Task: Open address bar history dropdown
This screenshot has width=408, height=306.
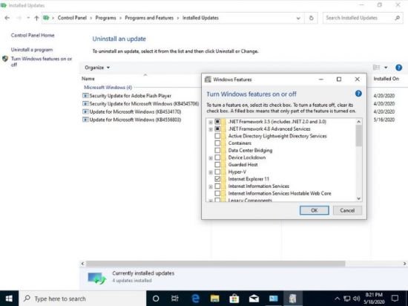Action: point(298,18)
